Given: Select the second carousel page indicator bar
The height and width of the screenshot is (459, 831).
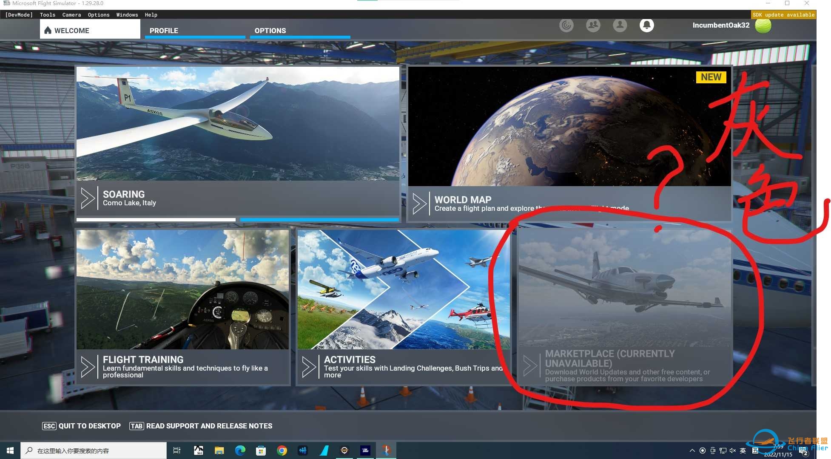Looking at the screenshot, I should [319, 220].
